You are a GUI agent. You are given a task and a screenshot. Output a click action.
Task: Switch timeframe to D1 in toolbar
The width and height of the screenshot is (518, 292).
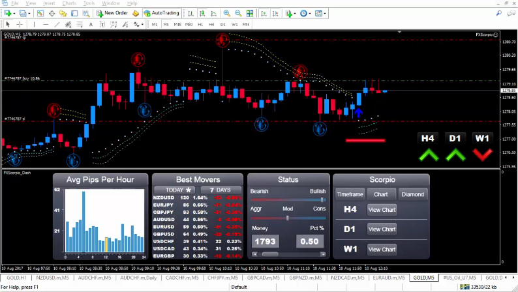(x=223, y=24)
